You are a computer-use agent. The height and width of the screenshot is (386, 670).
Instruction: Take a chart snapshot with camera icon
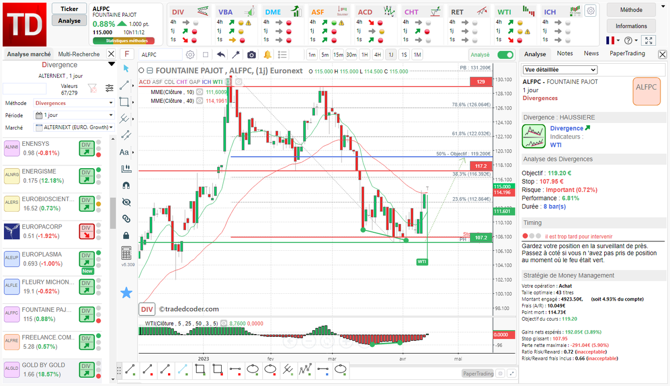(252, 55)
